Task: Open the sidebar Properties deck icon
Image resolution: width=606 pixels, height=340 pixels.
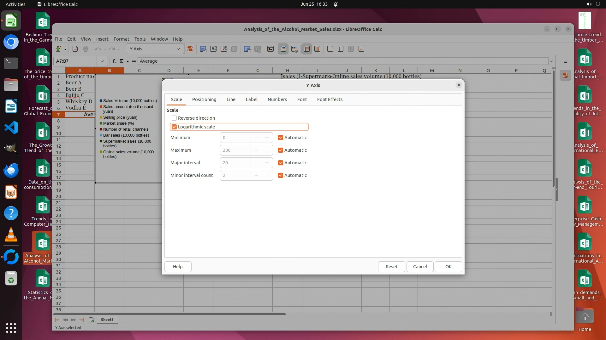Action: tap(565, 76)
